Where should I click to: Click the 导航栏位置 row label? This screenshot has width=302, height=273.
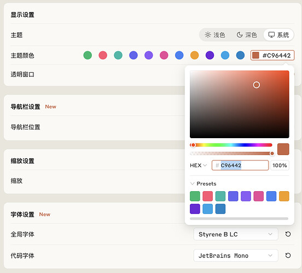[25, 127]
